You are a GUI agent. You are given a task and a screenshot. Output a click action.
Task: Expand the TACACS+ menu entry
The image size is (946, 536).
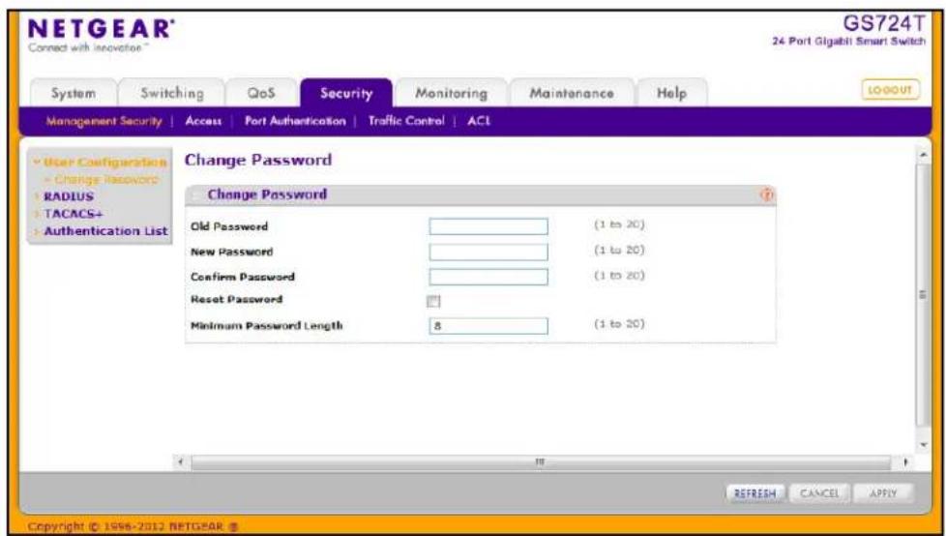tap(73, 214)
